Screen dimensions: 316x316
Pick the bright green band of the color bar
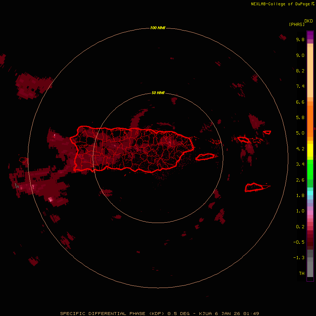coord(310,170)
